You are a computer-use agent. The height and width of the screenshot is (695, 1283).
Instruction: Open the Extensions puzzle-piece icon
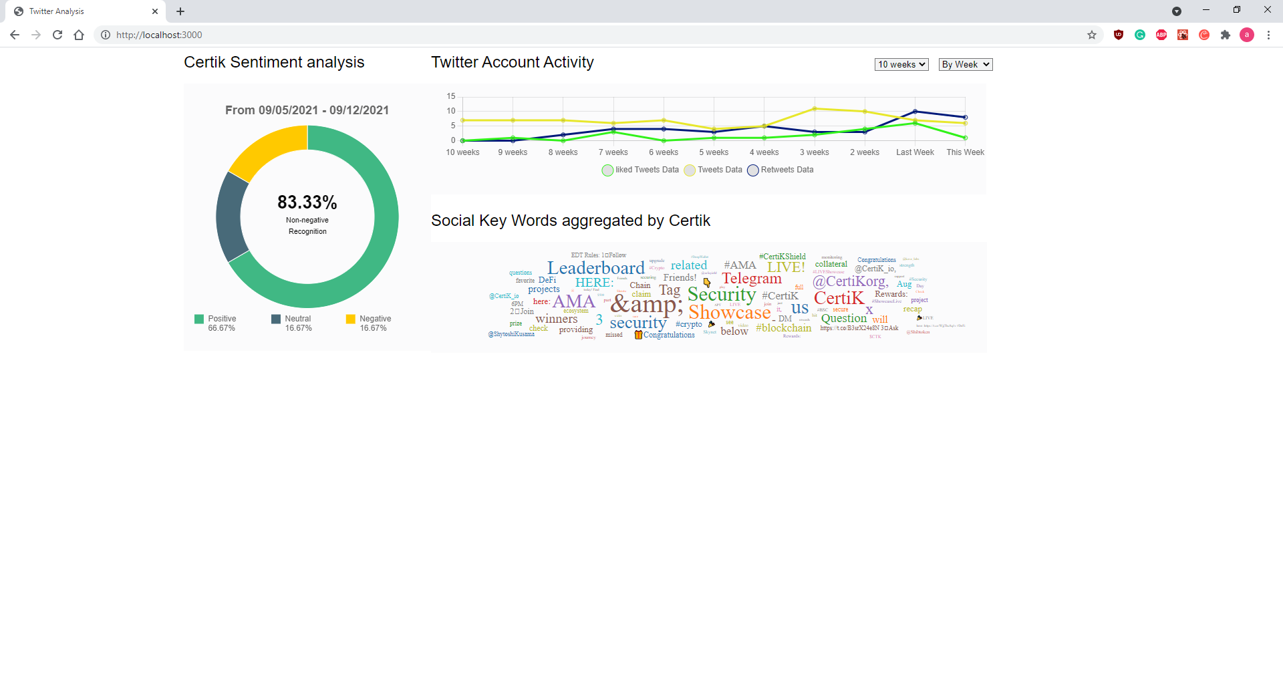[1226, 35]
